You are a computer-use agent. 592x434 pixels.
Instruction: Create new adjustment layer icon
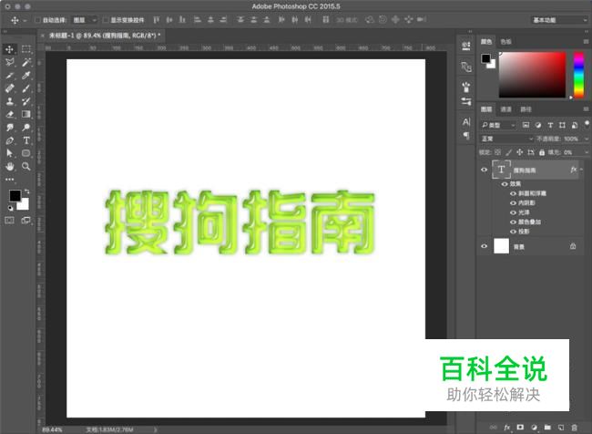(x=534, y=428)
